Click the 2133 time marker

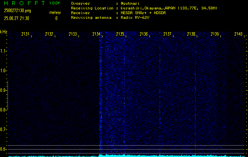[73, 34]
